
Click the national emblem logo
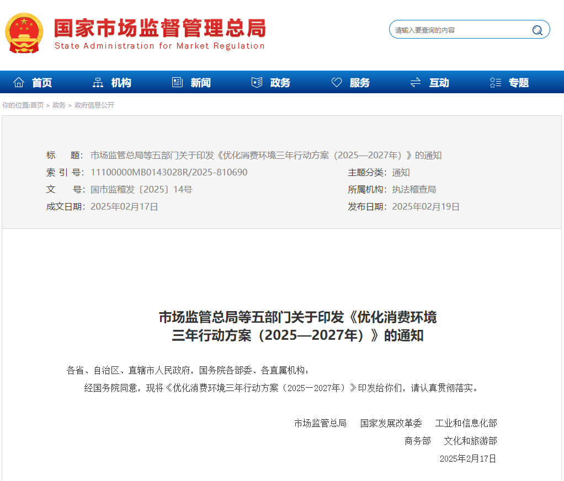click(24, 33)
